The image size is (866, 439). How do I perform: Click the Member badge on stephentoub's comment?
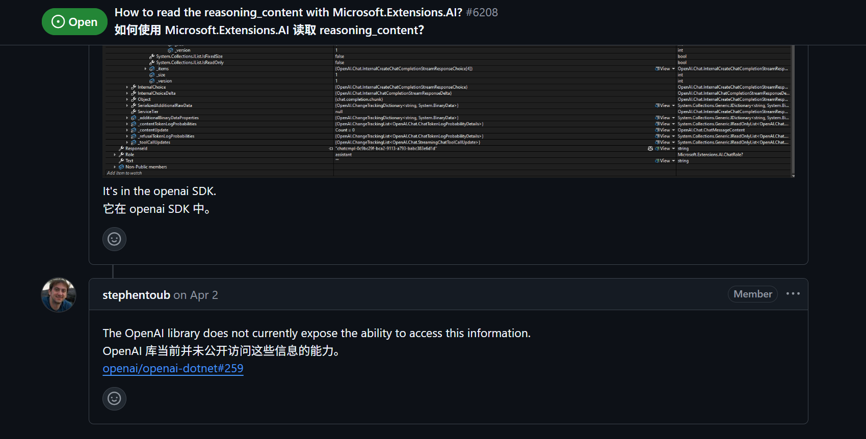click(x=752, y=294)
